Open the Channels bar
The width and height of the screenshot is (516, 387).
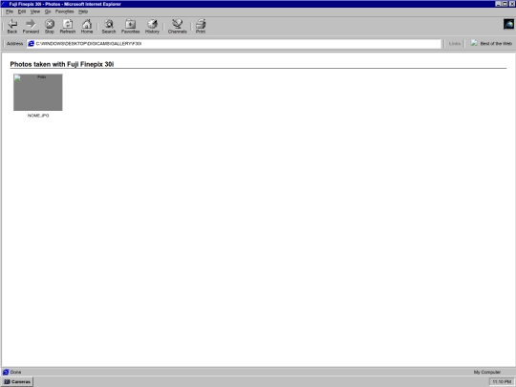(x=178, y=27)
